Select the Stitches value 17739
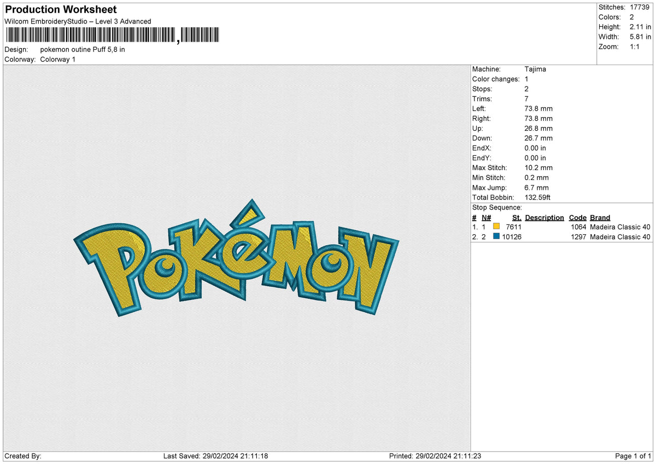This screenshot has height=464, width=656. [639, 7]
